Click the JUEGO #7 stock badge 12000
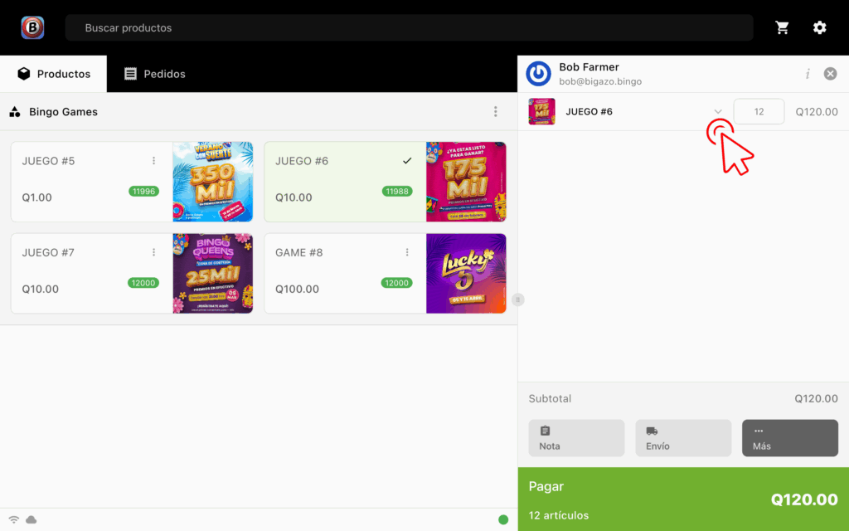Image resolution: width=849 pixels, height=531 pixels. coord(143,283)
